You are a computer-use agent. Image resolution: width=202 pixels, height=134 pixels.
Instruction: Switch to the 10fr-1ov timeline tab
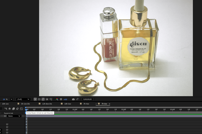tap(5, 104)
